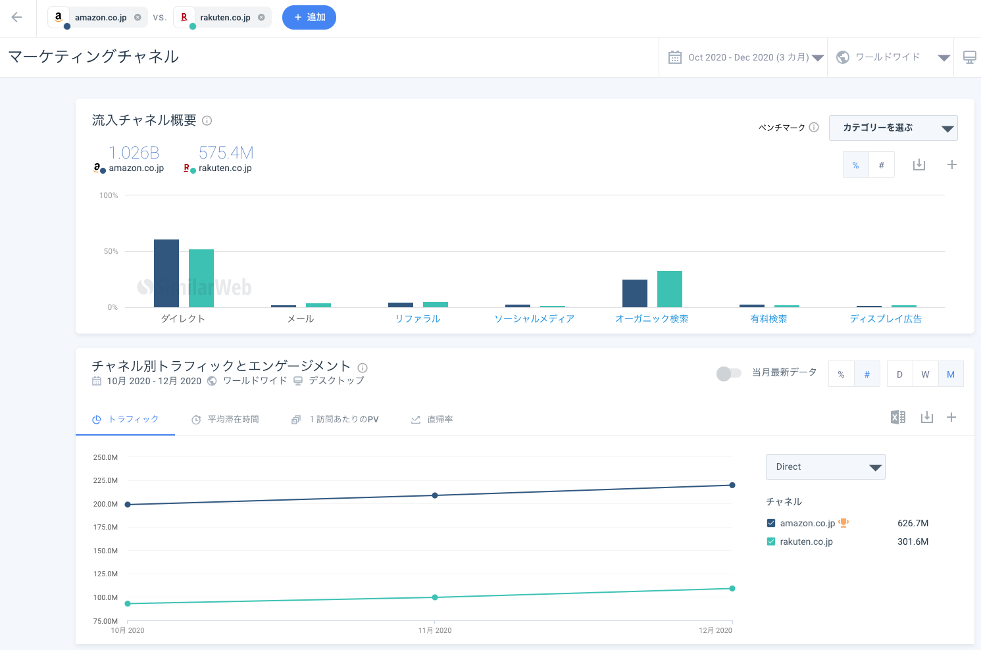Switch channel overview chart to number view
This screenshot has width=981, height=650.
coord(882,165)
